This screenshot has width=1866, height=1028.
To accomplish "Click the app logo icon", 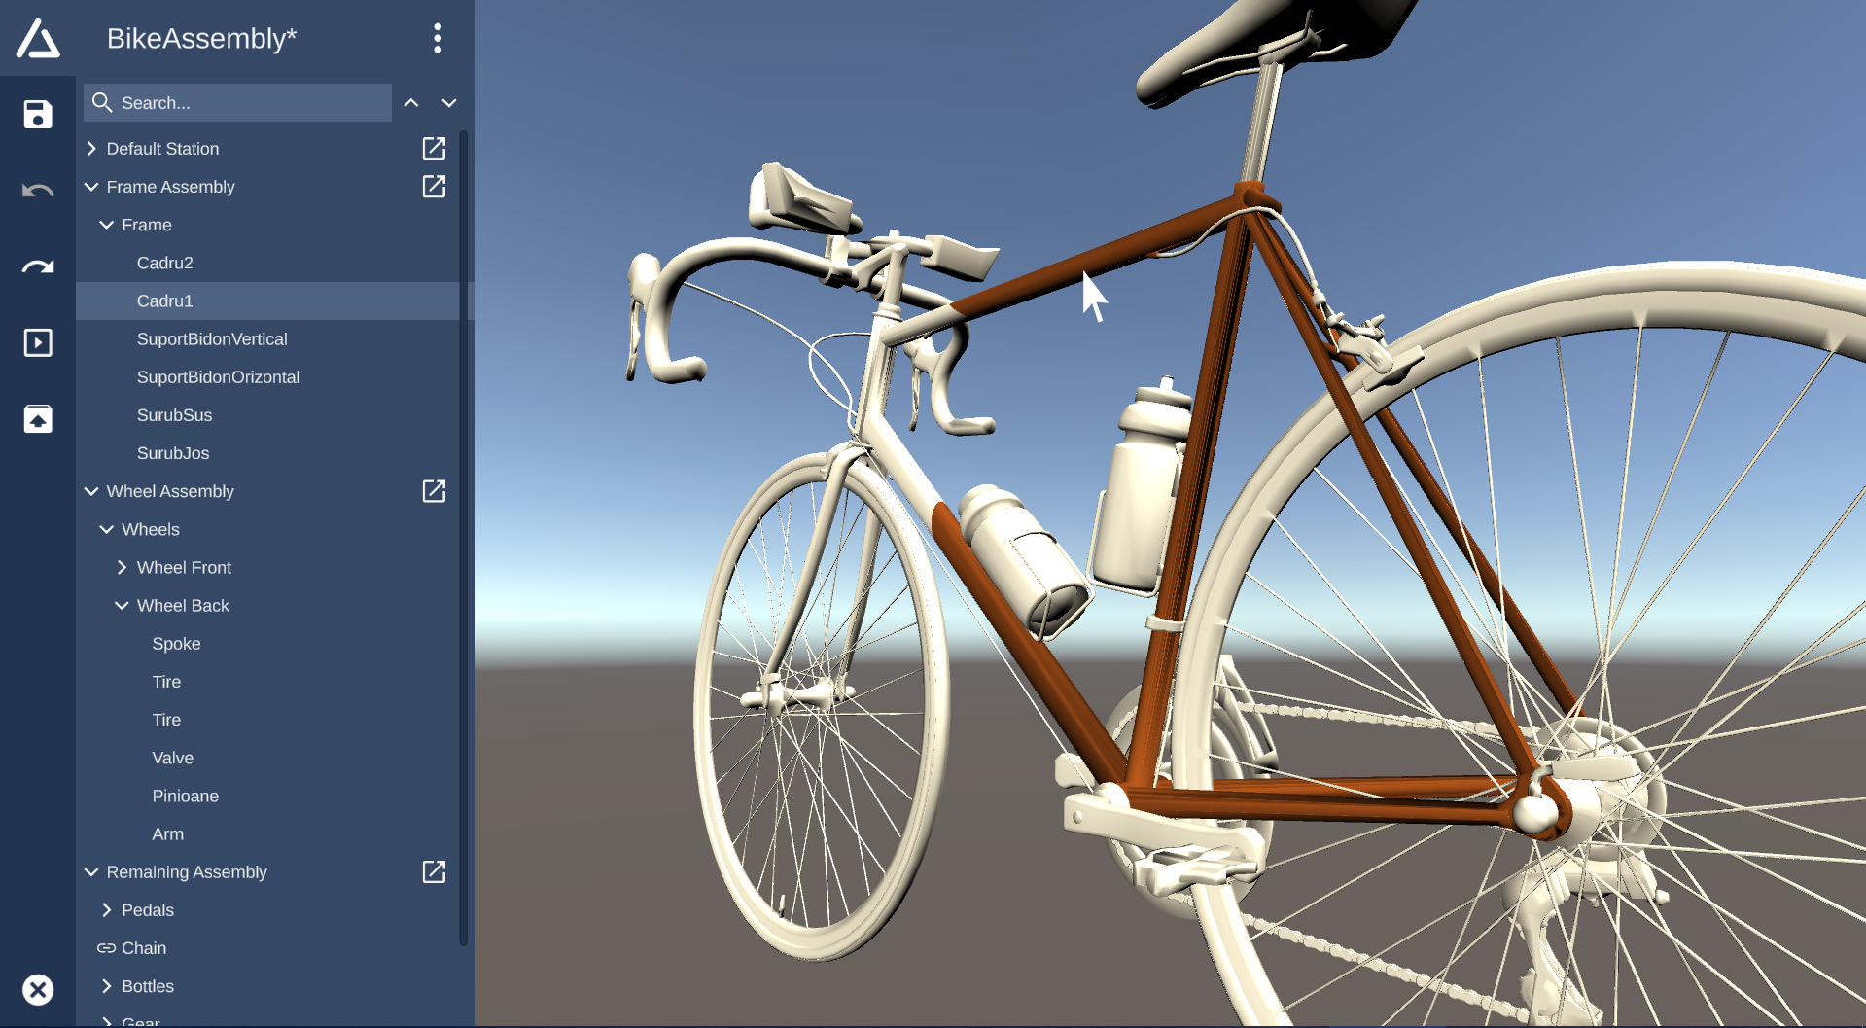I will [38, 38].
